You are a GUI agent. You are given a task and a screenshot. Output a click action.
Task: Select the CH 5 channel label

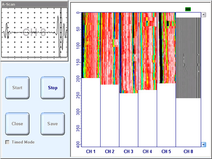(x=166, y=152)
